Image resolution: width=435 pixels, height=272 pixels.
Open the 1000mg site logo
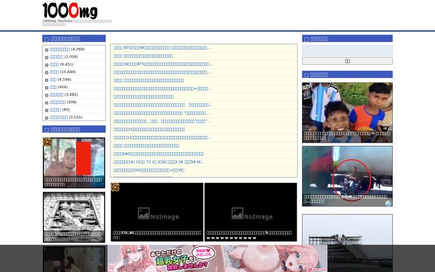[x=70, y=10]
